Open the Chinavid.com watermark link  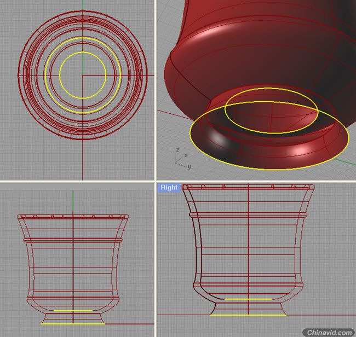pos(329,332)
